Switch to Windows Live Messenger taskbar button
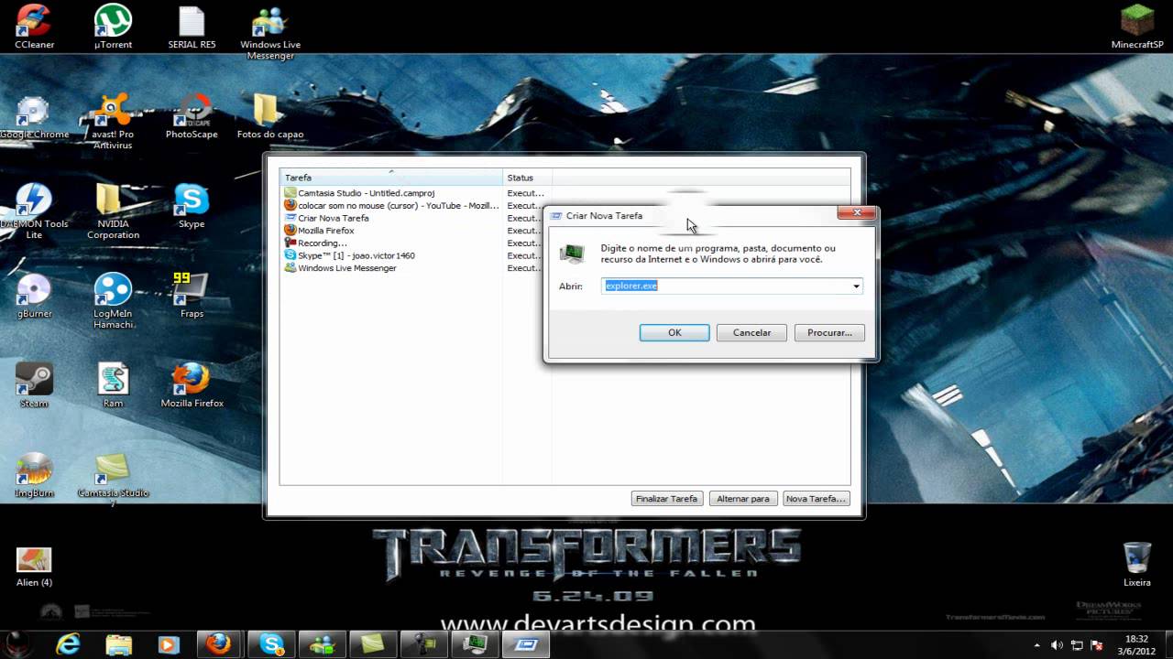 point(323,644)
